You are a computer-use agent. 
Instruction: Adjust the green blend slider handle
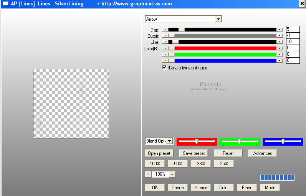(x=240, y=141)
